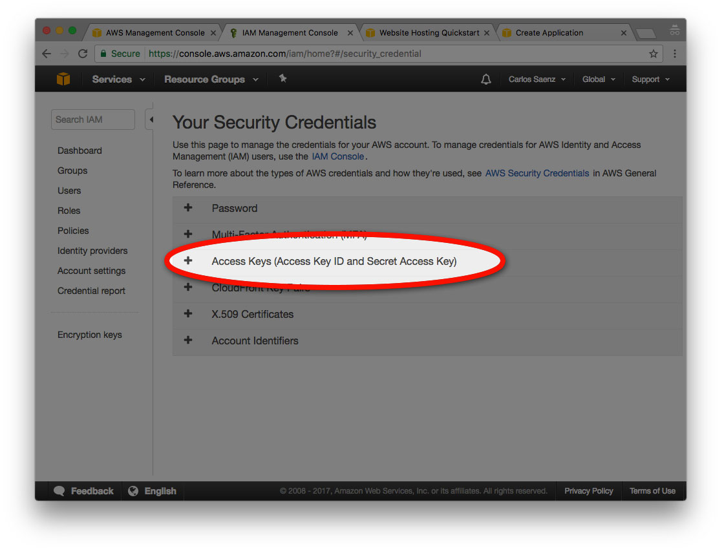Follow the IAM Console link
The height and width of the screenshot is (555, 724).
[337, 156]
